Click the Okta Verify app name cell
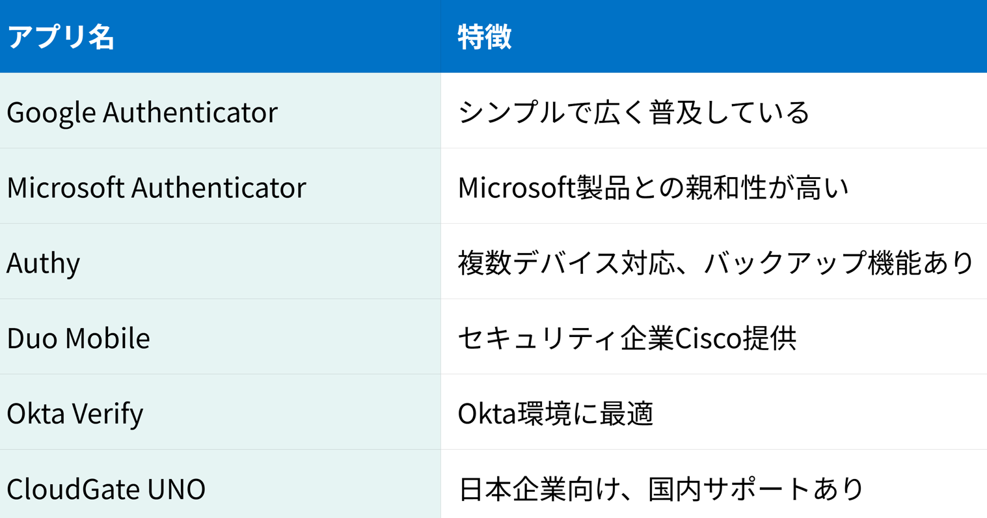987x518 pixels. tap(75, 414)
